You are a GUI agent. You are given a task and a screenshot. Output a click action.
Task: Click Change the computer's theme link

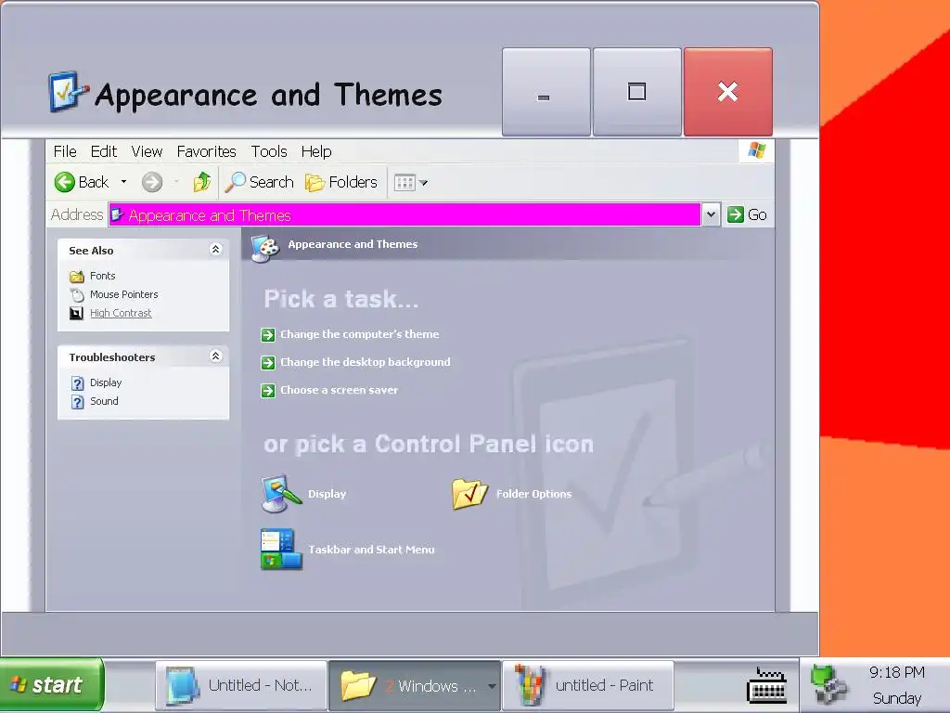coord(360,334)
